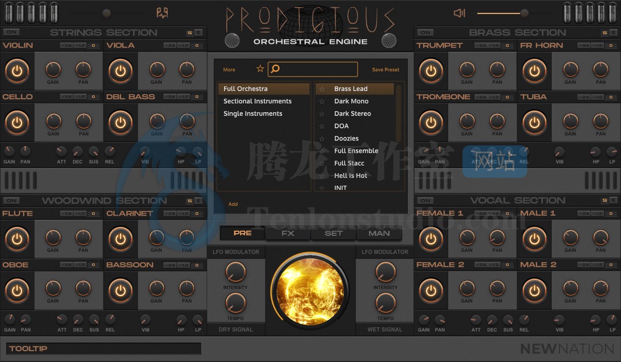Toggle Brass Section ON switch

425,32
